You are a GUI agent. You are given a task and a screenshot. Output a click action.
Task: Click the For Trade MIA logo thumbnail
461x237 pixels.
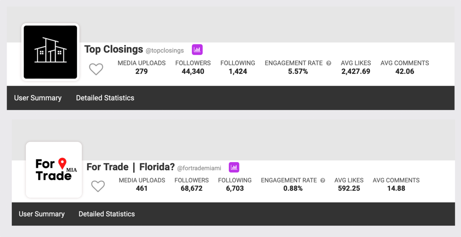pos(54,170)
